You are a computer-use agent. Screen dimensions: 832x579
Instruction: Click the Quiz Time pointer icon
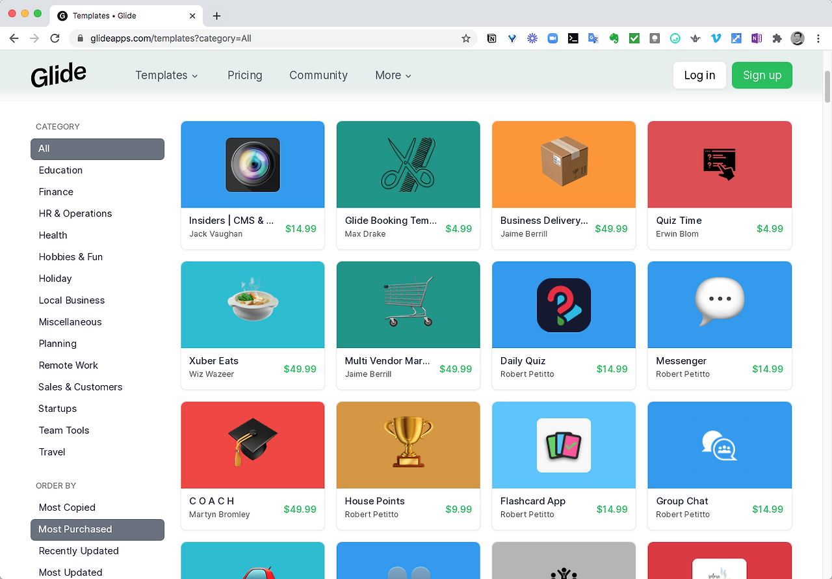[x=719, y=165]
